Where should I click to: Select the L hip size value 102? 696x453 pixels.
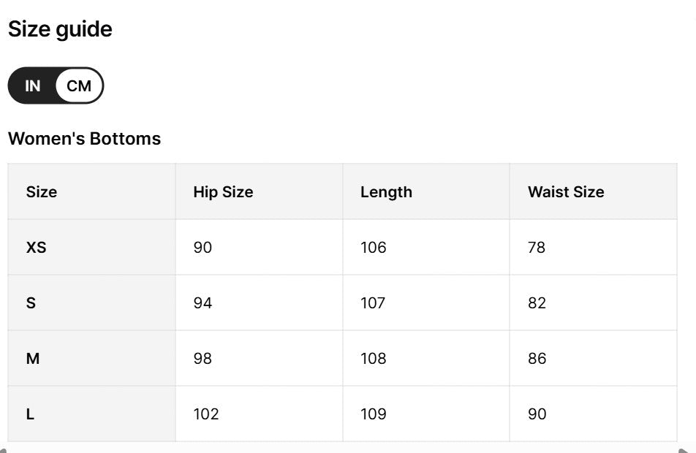pyautogui.click(x=206, y=414)
